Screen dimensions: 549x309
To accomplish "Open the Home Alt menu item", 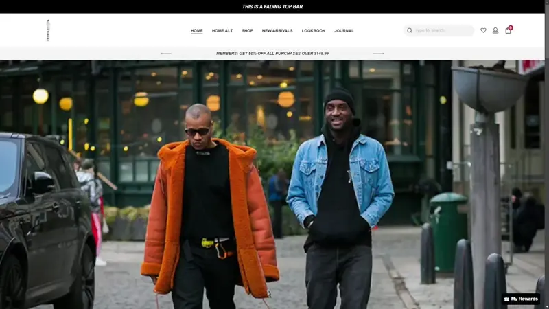I will [x=222, y=30].
